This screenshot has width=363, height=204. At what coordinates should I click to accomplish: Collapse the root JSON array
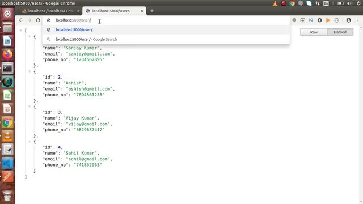[x=21, y=31]
